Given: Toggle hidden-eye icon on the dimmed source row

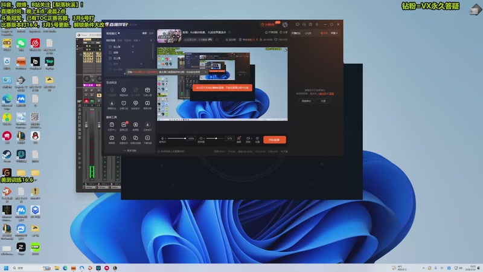Looking at the screenshot, I should [141, 64].
